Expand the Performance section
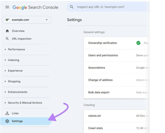The width and height of the screenshot is (165, 133). click(x=16, y=49)
